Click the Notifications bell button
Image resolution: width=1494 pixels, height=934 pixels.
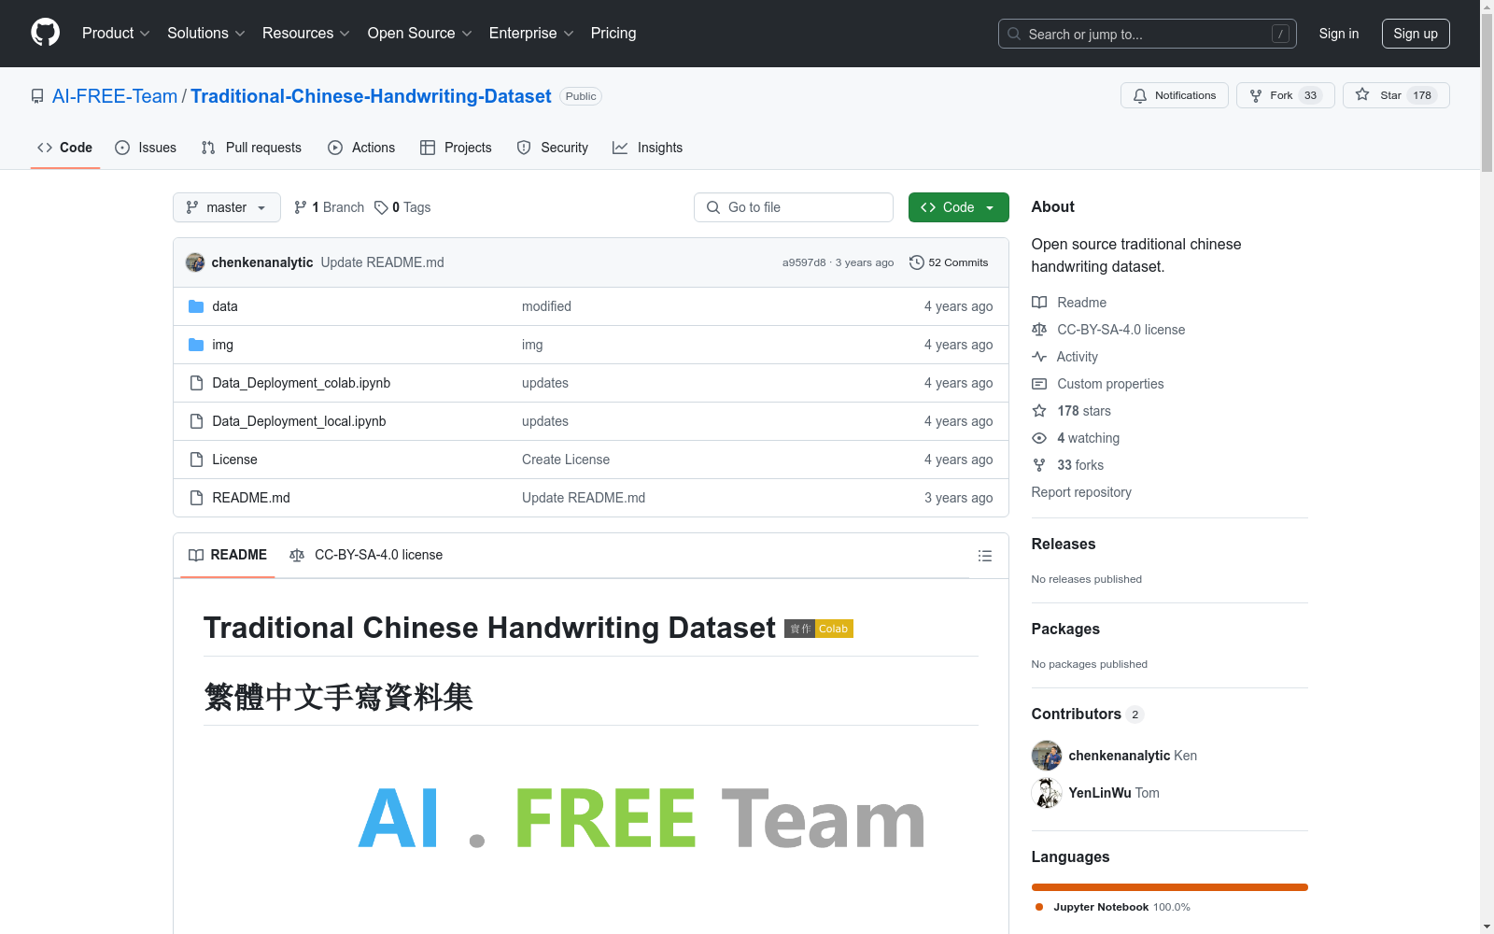point(1175,95)
